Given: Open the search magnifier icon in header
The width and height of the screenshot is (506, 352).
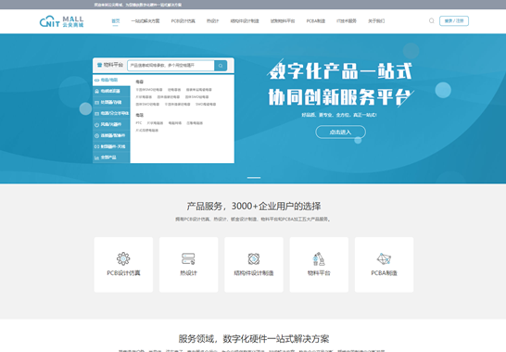Looking at the screenshot, I should click(x=432, y=21).
